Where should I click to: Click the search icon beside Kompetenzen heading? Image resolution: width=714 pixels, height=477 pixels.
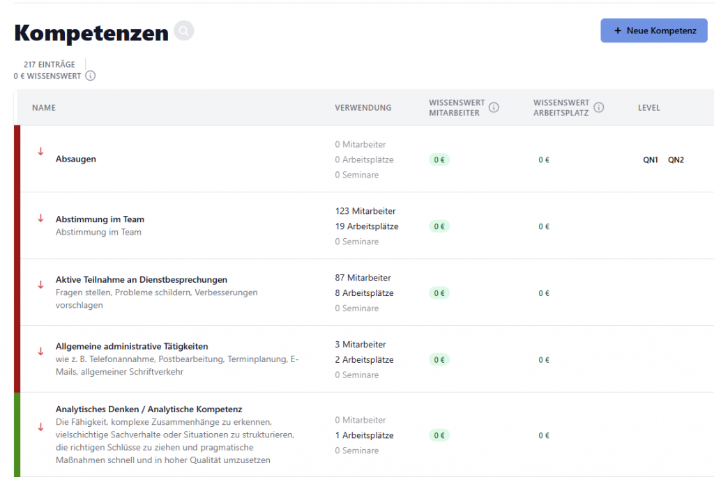183,31
